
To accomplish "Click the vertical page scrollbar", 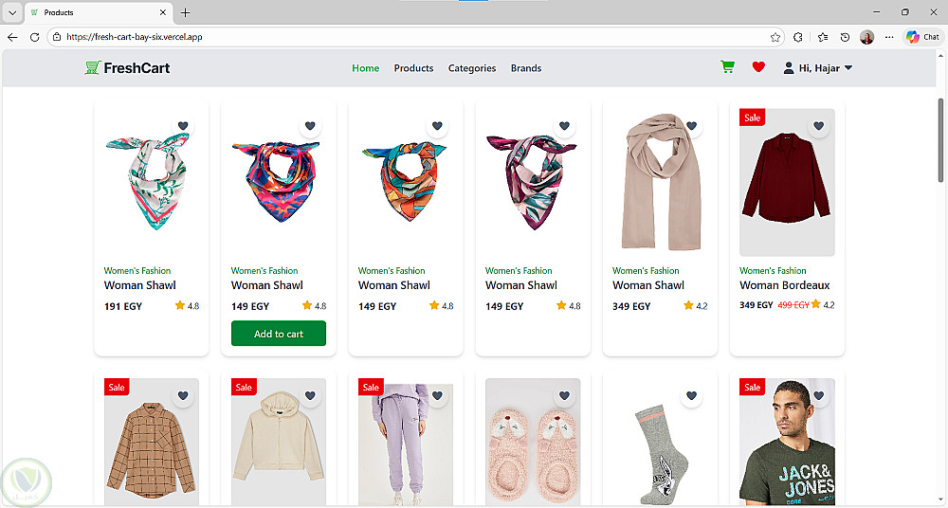I will coord(940,139).
